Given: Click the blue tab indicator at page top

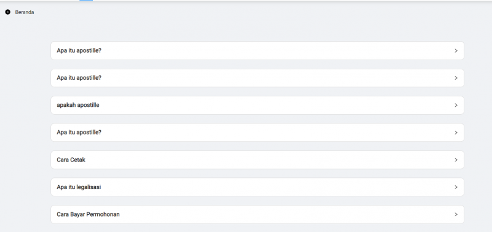Looking at the screenshot, I should 86,1.
